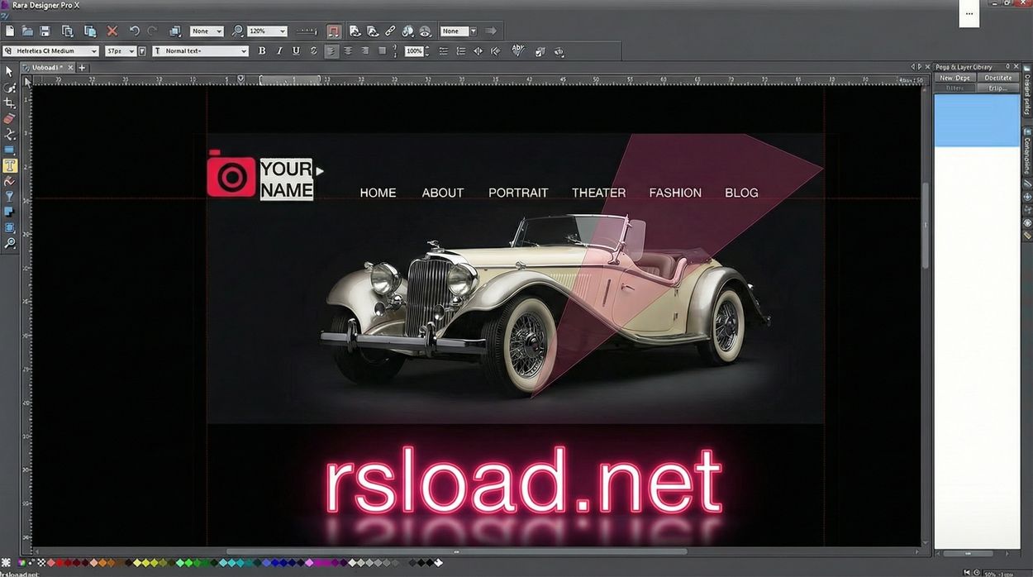
Task: Undo the last action
Action: pyautogui.click(x=135, y=31)
